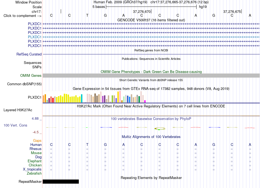Click the 37,276,670 coordinate marker
Screen dimensions: 260x188
tap(142, 11)
